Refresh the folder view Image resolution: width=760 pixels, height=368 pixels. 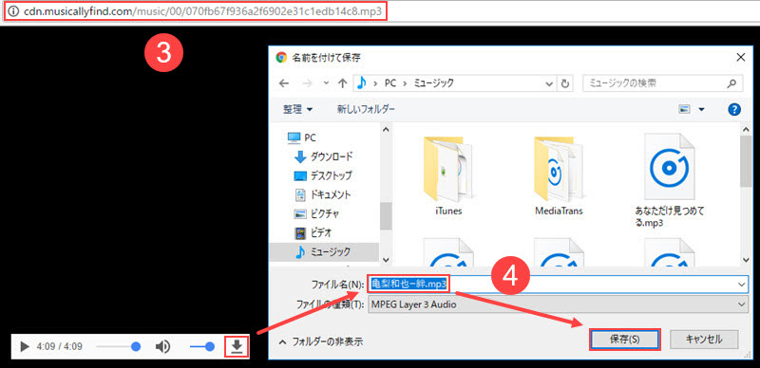point(564,83)
